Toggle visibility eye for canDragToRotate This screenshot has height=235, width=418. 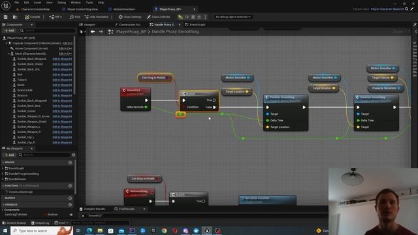tap(71, 215)
